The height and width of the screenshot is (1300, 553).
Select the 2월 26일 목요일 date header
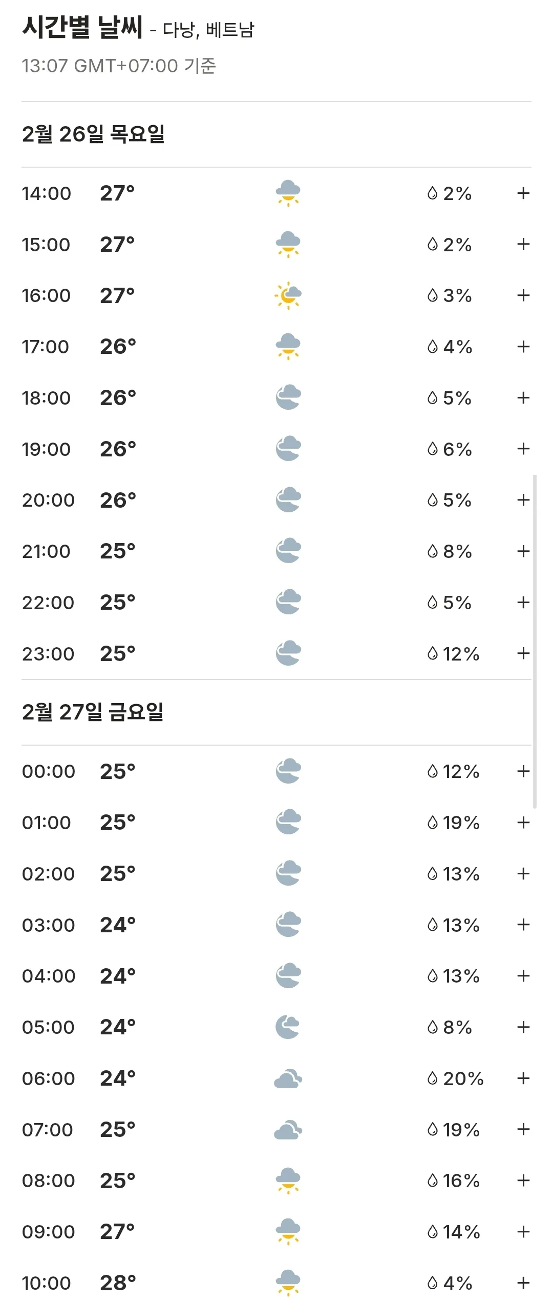tap(93, 134)
